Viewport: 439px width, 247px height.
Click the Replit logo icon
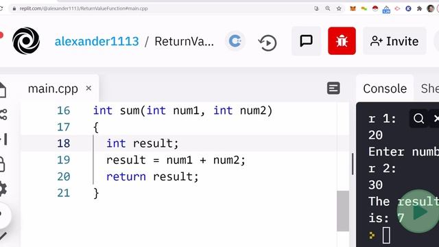(x=26, y=41)
